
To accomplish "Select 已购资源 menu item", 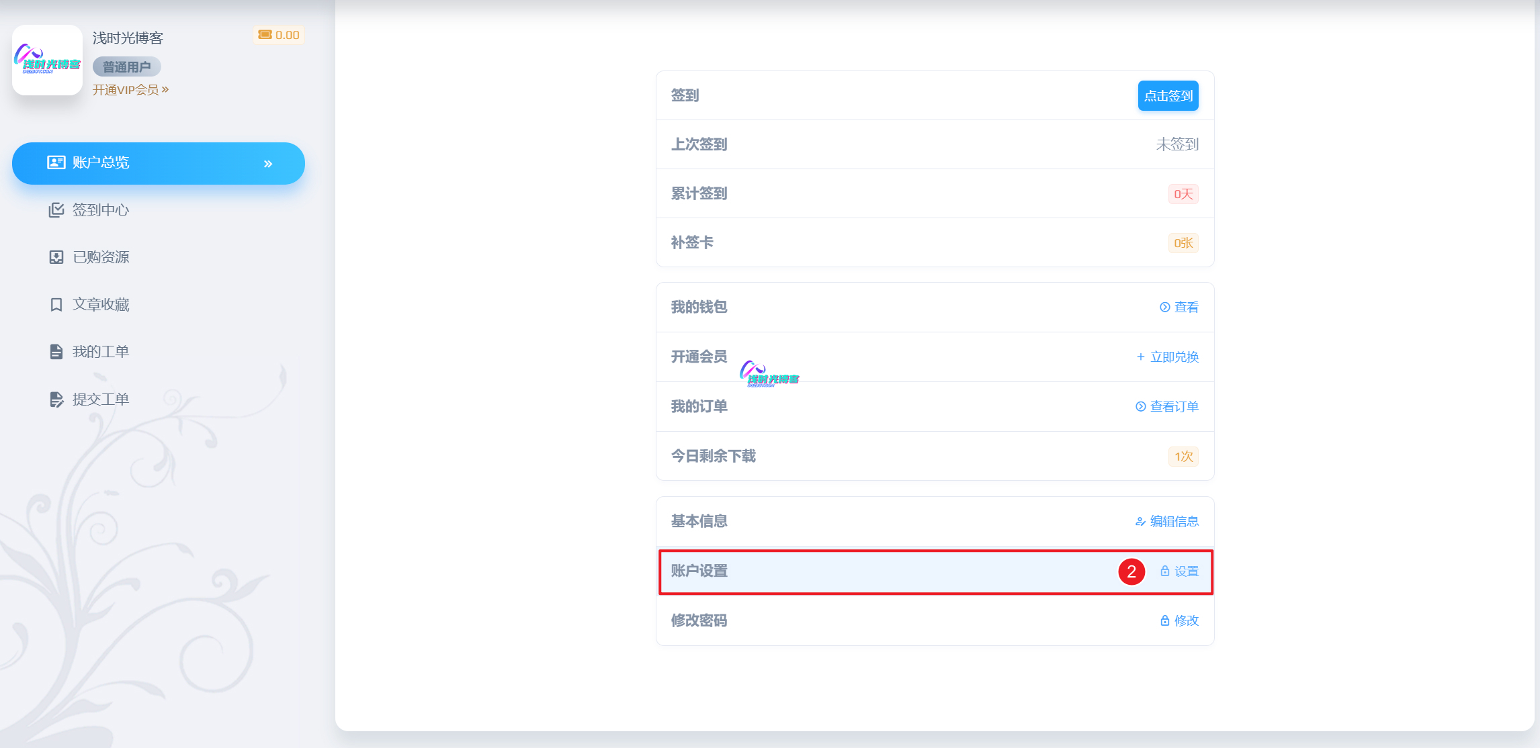I will tap(101, 257).
